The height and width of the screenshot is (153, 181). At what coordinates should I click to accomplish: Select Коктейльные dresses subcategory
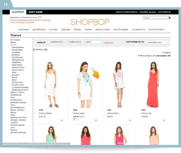(x=17, y=57)
